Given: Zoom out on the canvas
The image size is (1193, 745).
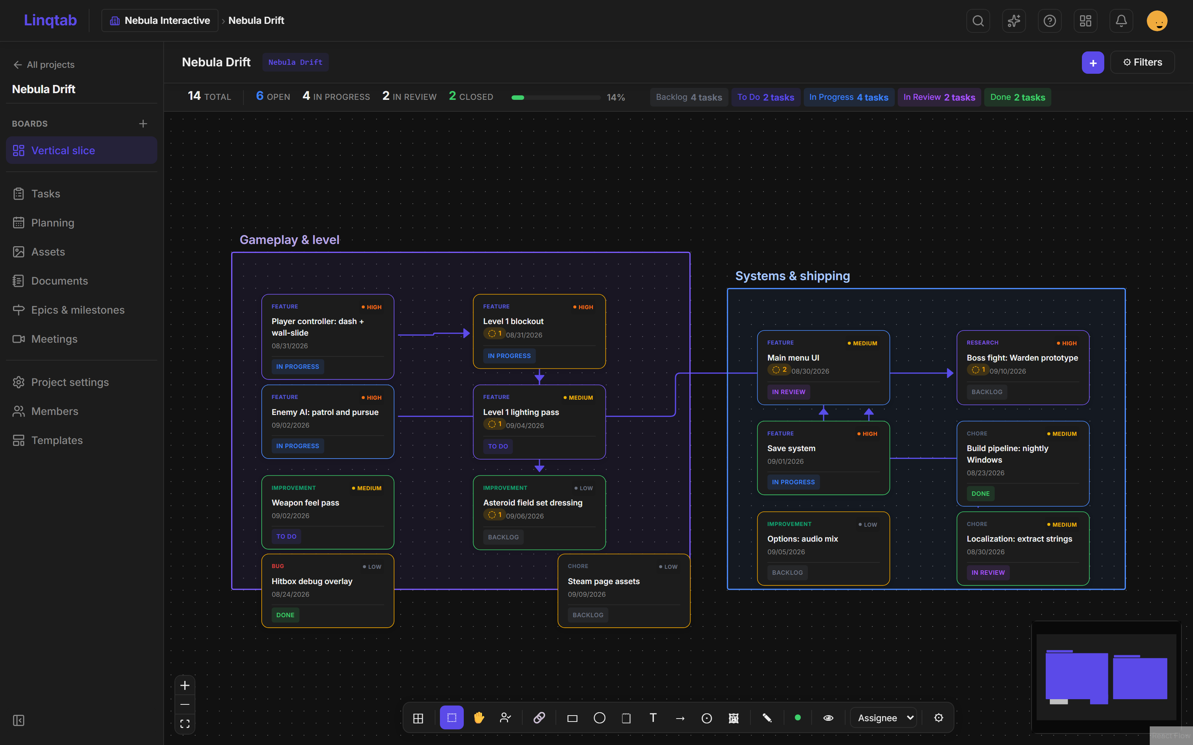Looking at the screenshot, I should click(185, 705).
